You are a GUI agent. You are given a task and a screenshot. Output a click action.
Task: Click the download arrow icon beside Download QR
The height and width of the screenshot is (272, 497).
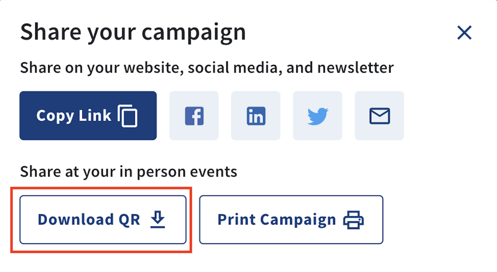click(158, 219)
